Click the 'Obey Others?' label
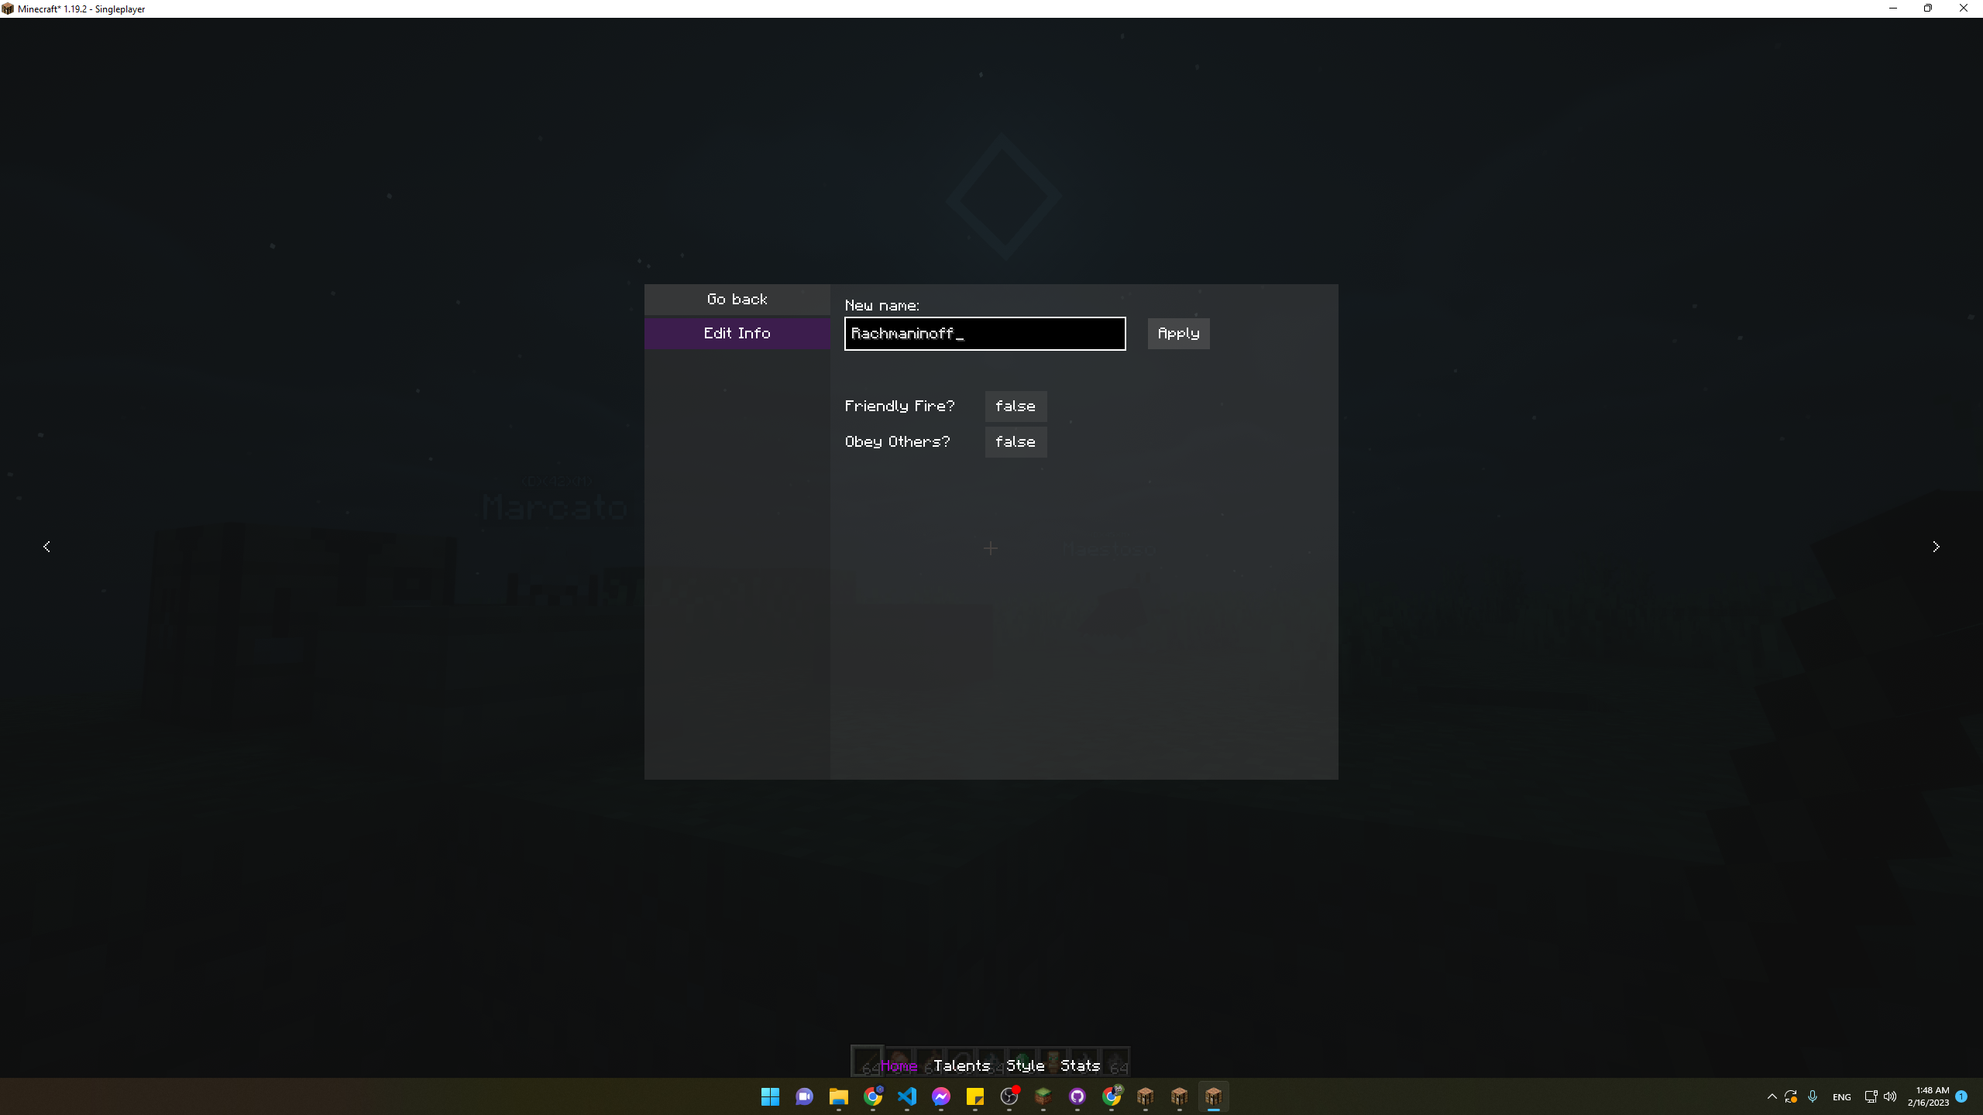This screenshot has height=1115, width=1983. click(x=897, y=442)
